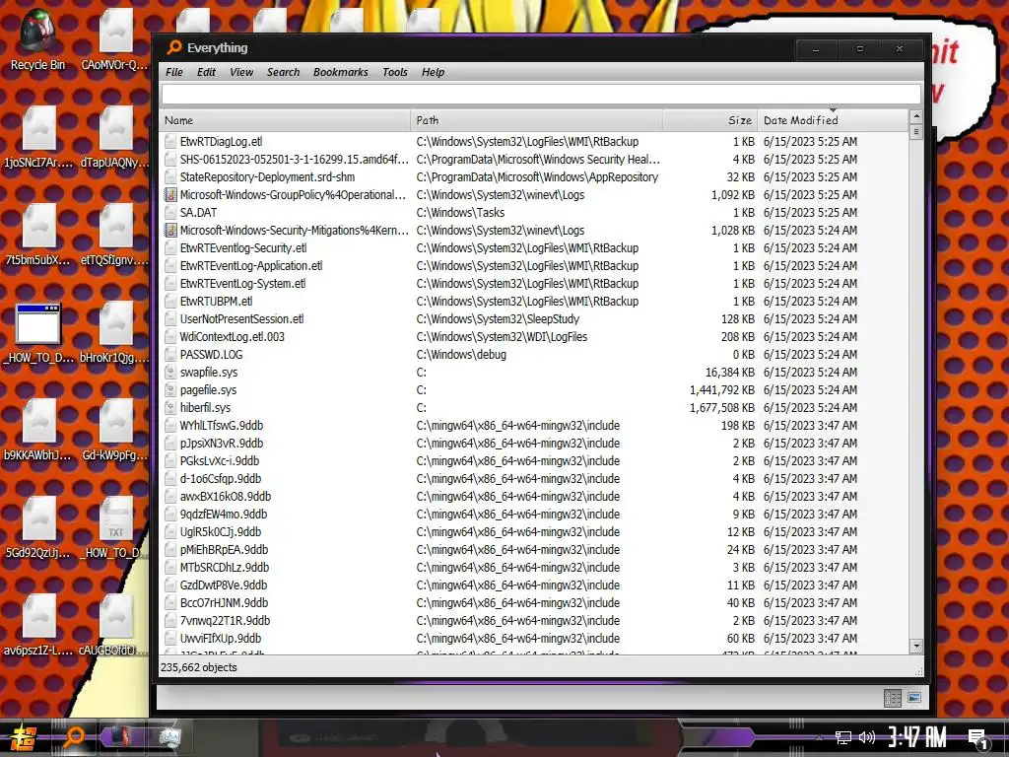Click the scrollbar up arrow in results

coord(916,117)
